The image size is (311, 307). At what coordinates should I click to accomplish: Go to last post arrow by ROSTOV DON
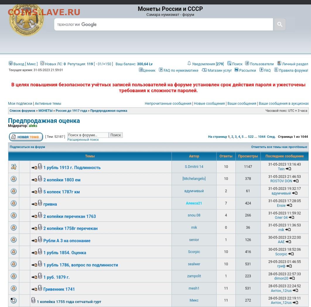(x=296, y=181)
